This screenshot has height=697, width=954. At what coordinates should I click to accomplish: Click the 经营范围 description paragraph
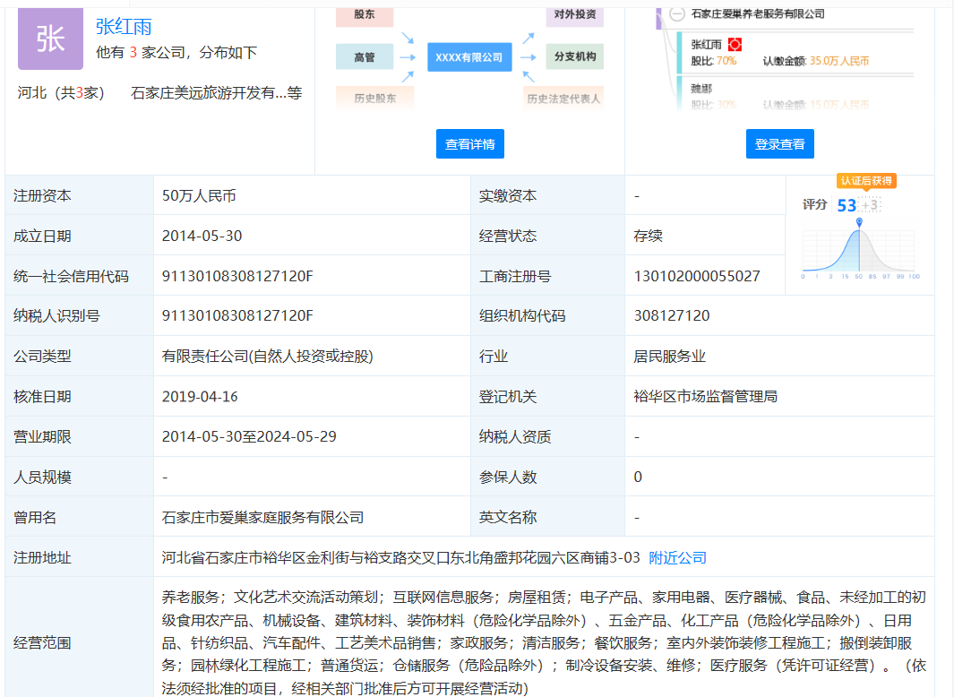click(x=544, y=643)
